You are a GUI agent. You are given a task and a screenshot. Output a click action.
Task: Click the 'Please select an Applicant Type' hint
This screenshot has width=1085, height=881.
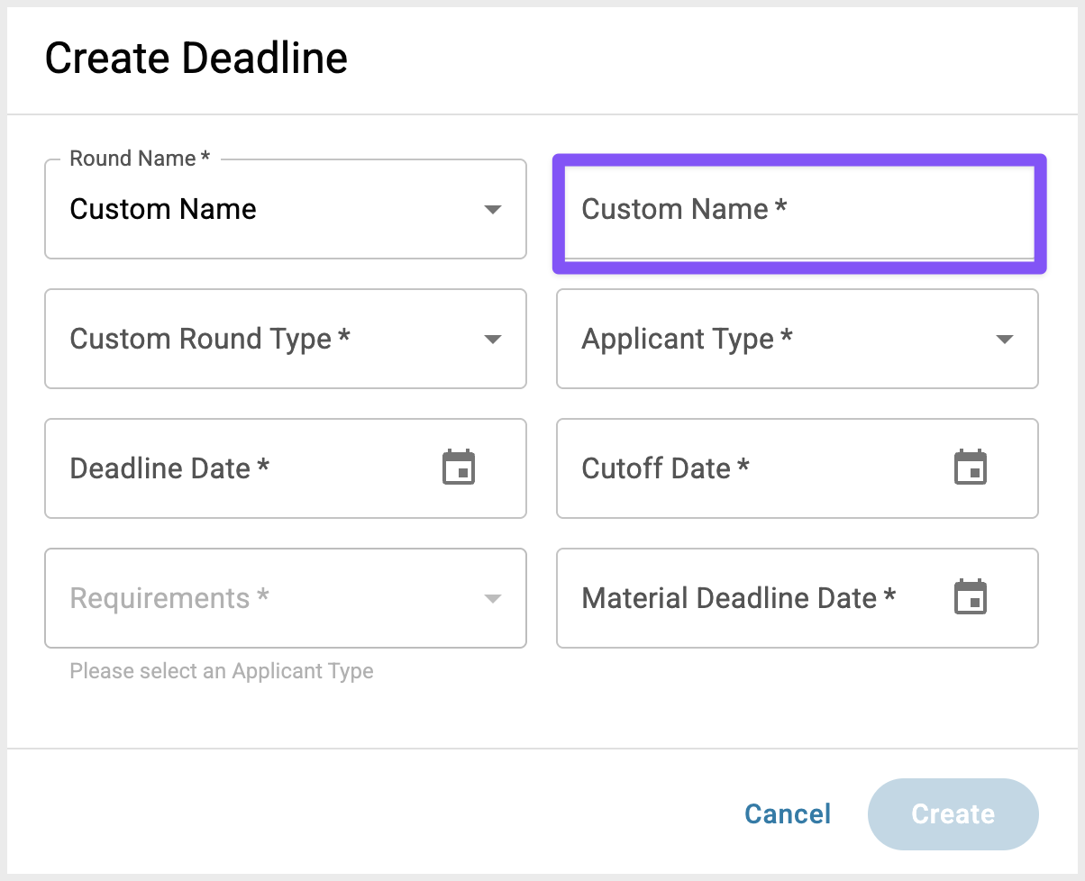[222, 671]
